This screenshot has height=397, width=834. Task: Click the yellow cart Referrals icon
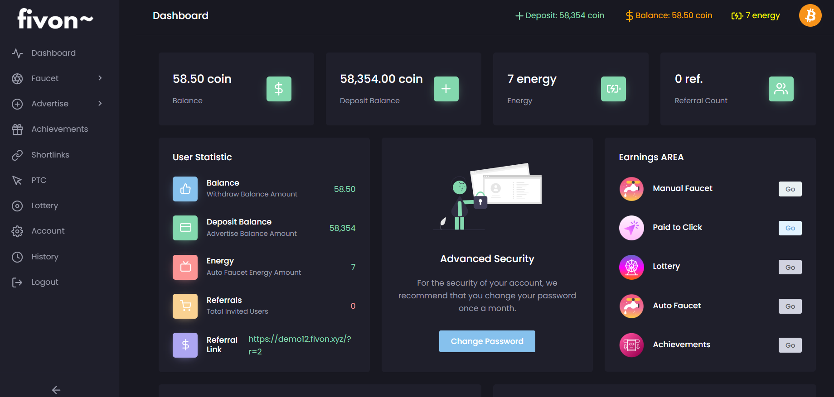point(185,306)
